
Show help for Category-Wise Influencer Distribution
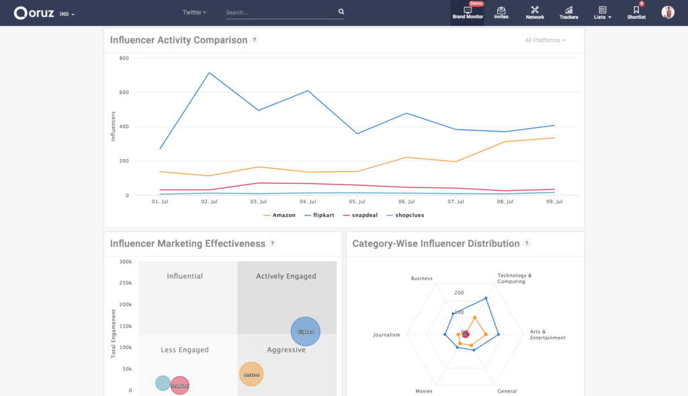pos(527,244)
